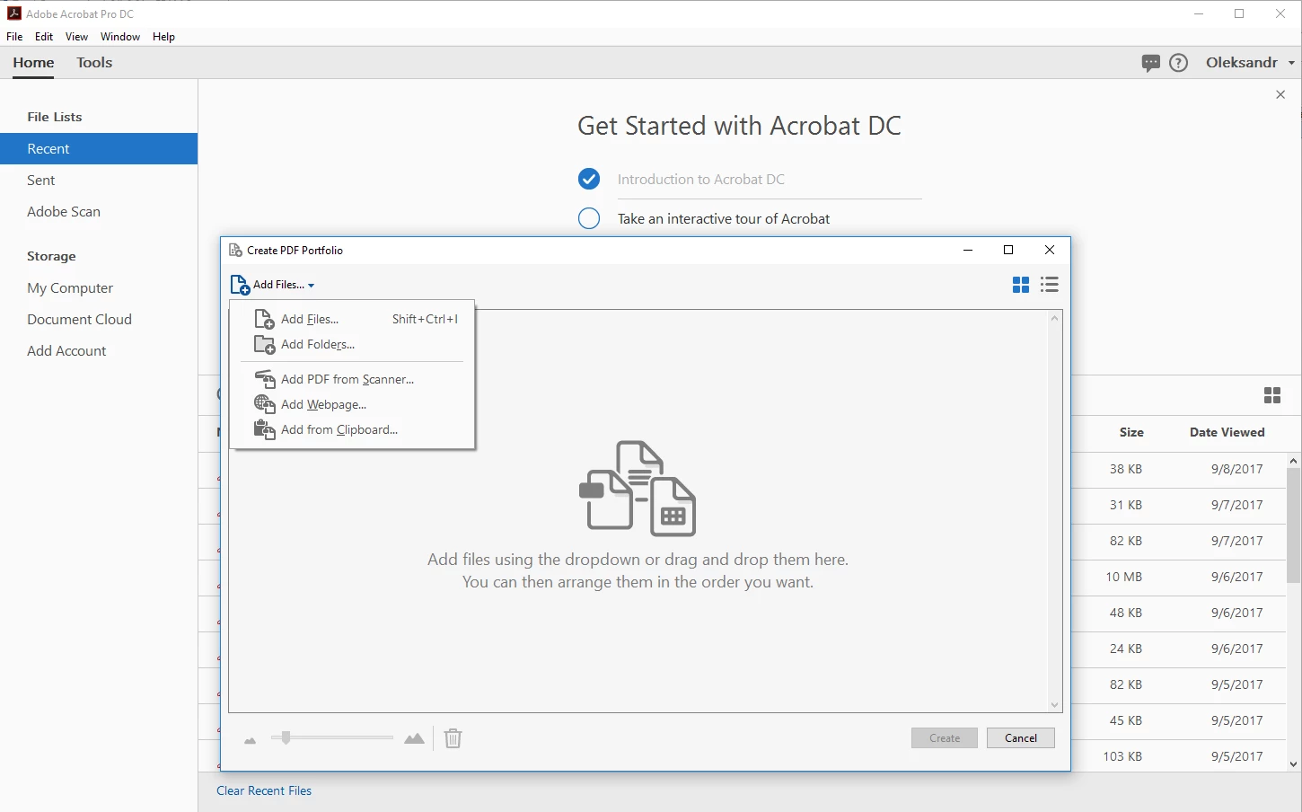Click the Create button
Image resolution: width=1302 pixels, height=812 pixels.
click(945, 738)
